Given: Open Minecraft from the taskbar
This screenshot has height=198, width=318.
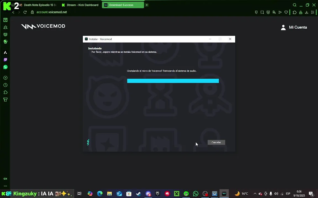Looking at the screenshot, I should (176, 194).
